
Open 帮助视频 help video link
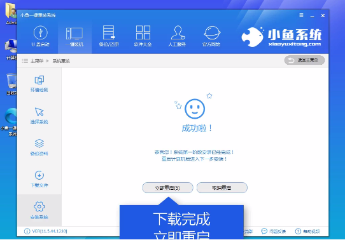(x=311, y=231)
